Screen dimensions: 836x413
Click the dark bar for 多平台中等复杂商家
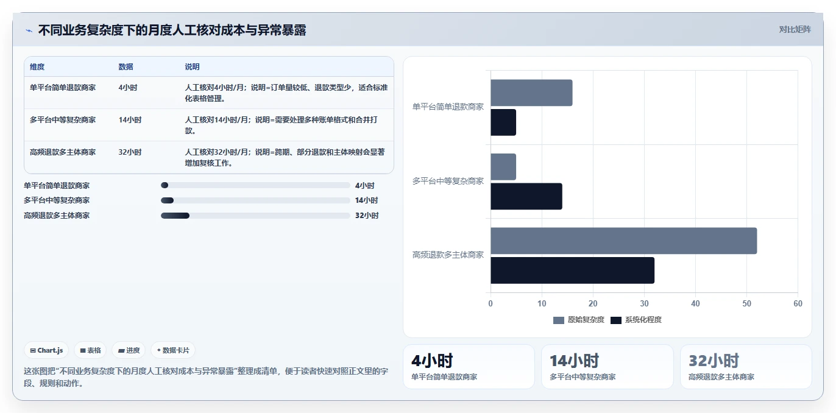526,196
